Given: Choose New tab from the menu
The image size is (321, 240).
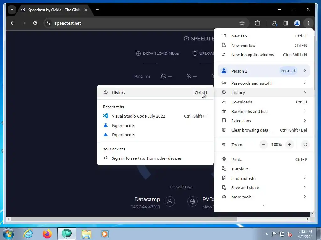Looking at the screenshot, I should coord(264,36).
